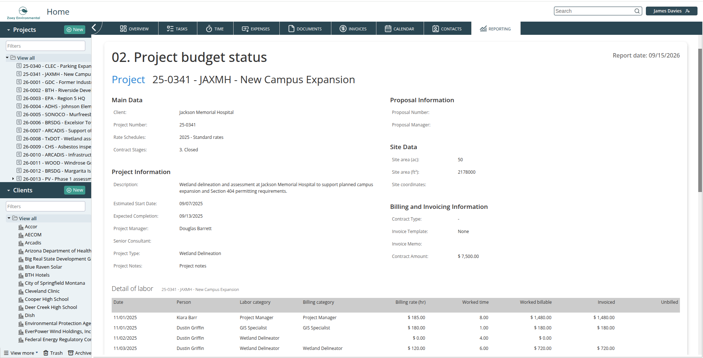Click the top Search input box
The width and height of the screenshot is (703, 358).
click(594, 11)
